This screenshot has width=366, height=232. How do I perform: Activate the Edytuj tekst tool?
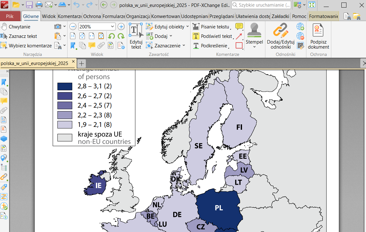pos(136,36)
